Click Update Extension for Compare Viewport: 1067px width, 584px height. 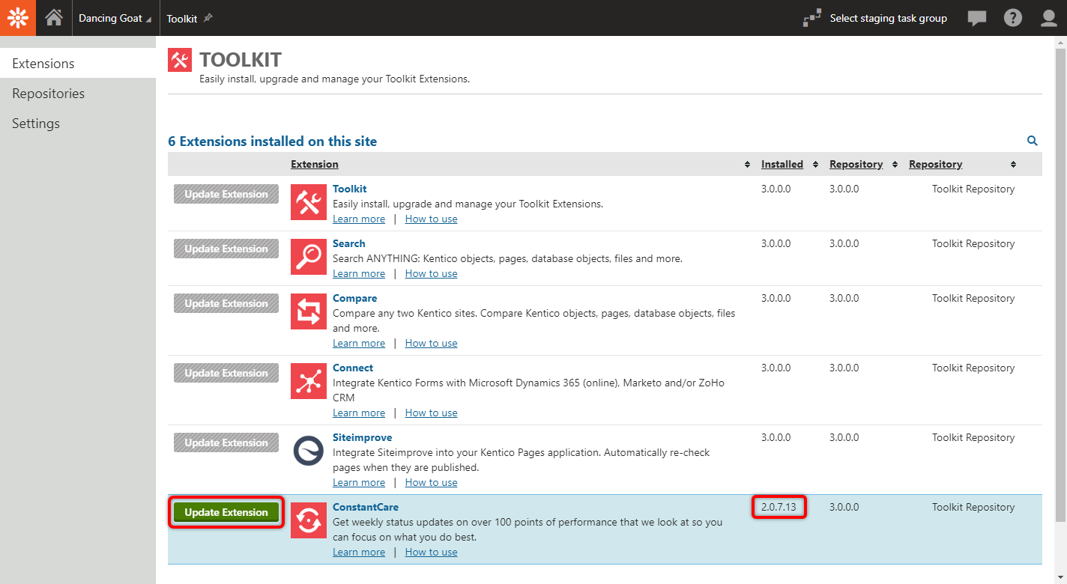[226, 303]
